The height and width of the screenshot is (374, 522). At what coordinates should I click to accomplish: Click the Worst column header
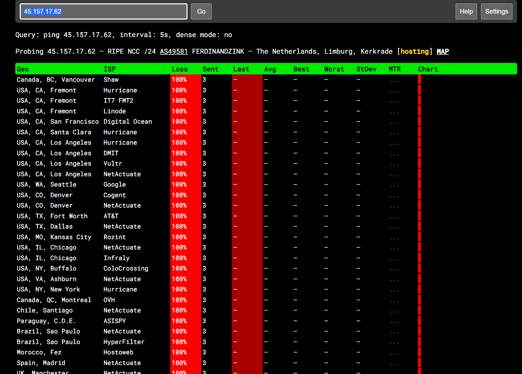point(334,69)
